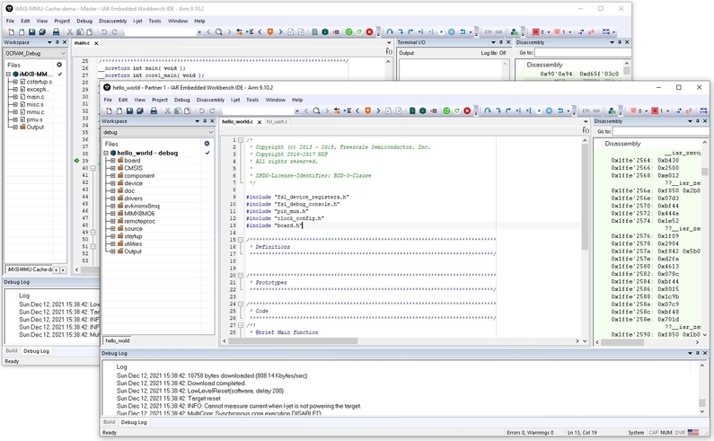Click Errors 0, Warnings 0 status bar field

531,432
